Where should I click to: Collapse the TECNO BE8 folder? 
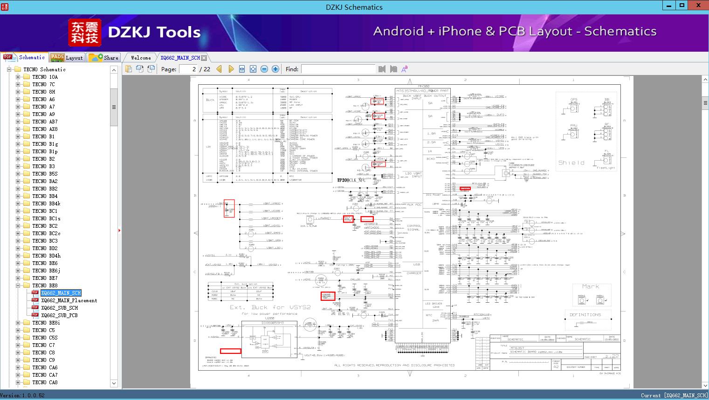18,285
